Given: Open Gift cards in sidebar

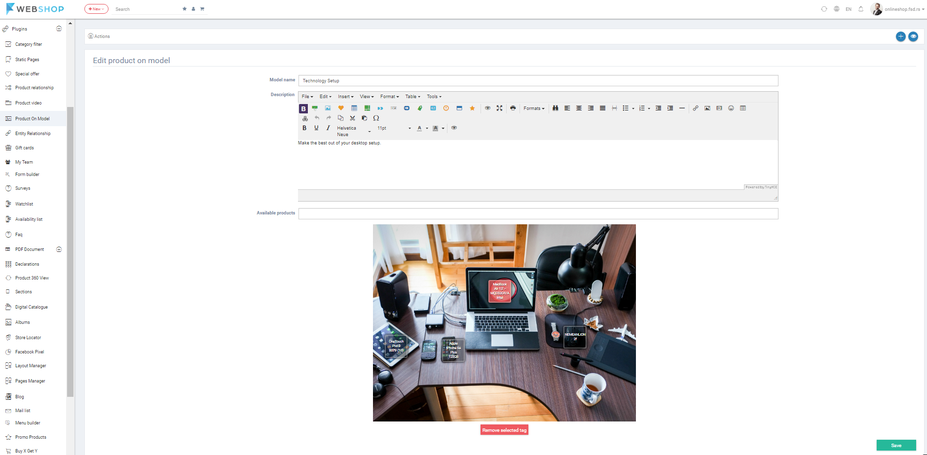Looking at the screenshot, I should click(x=25, y=148).
